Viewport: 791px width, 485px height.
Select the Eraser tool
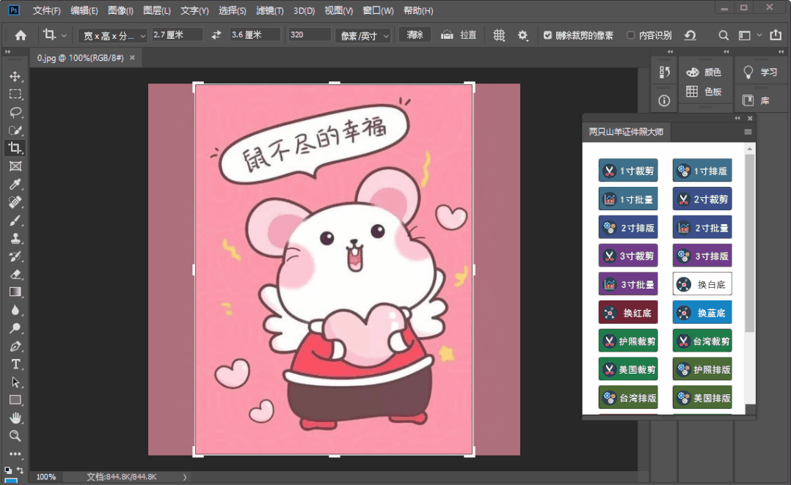point(15,274)
